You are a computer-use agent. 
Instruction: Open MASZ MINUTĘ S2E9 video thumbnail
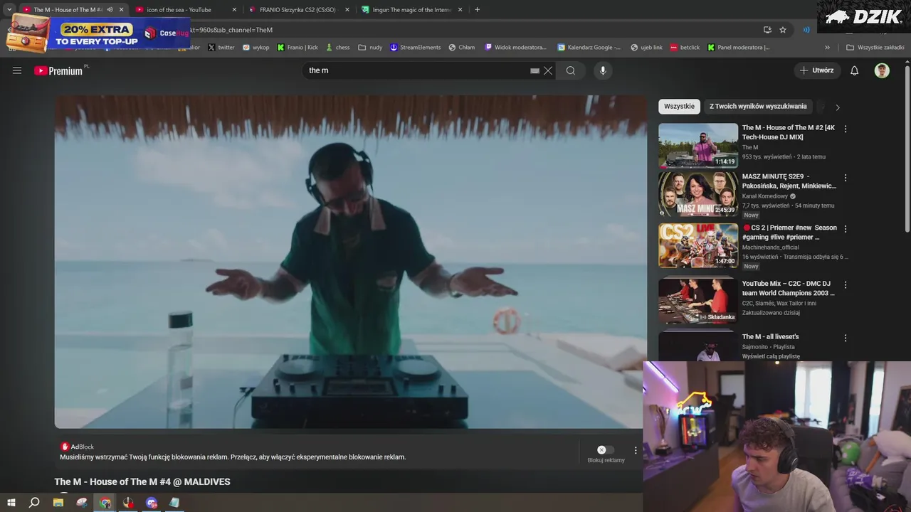(x=698, y=194)
